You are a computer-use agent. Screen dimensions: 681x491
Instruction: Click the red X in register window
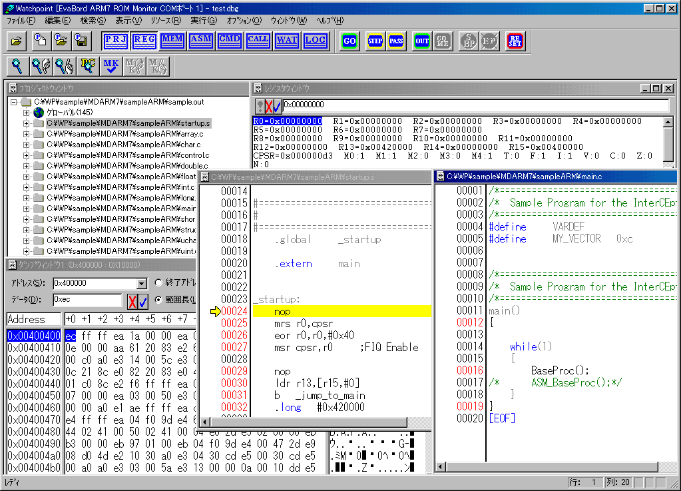click(268, 105)
